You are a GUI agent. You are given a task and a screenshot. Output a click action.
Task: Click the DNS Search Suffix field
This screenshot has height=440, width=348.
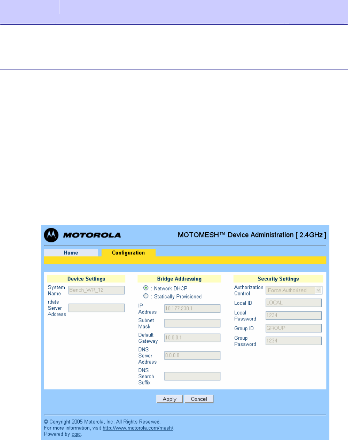(x=192, y=376)
